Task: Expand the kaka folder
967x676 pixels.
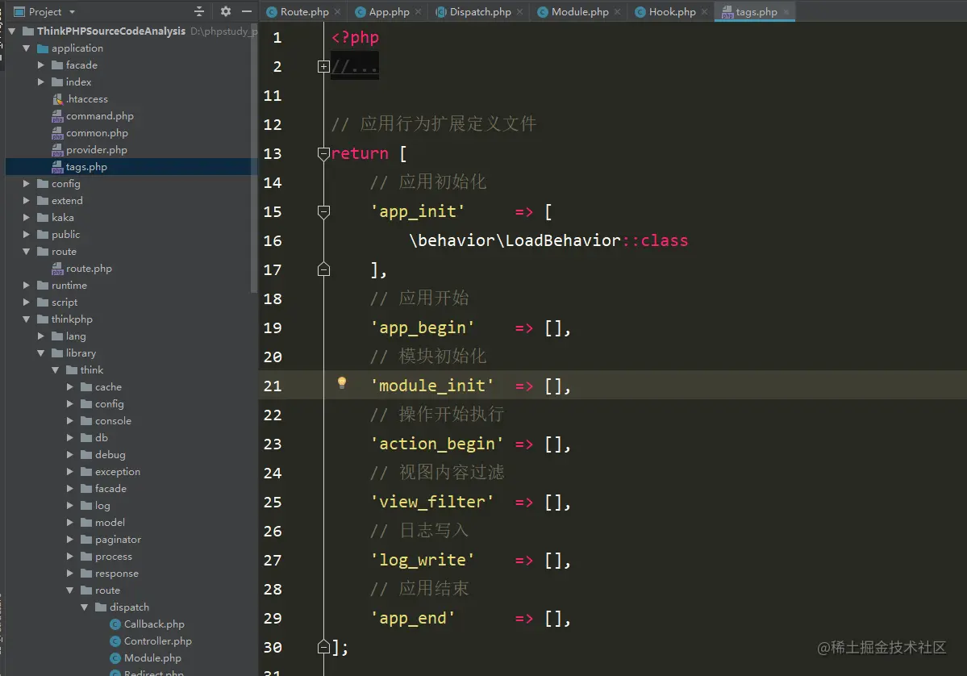Action: pos(26,218)
